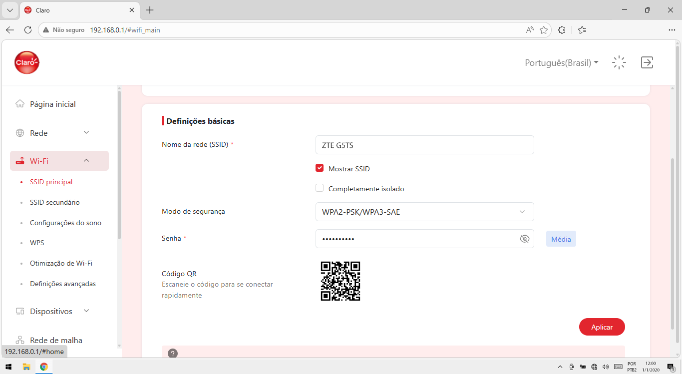Enable the Completamente isolado checkbox
Viewport: 682px width, 374px height.
[320, 188]
